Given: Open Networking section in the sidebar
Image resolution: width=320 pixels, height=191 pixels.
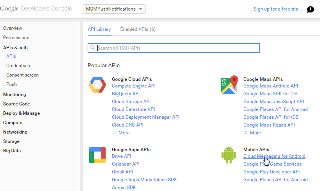Looking at the screenshot, I should point(15,132).
